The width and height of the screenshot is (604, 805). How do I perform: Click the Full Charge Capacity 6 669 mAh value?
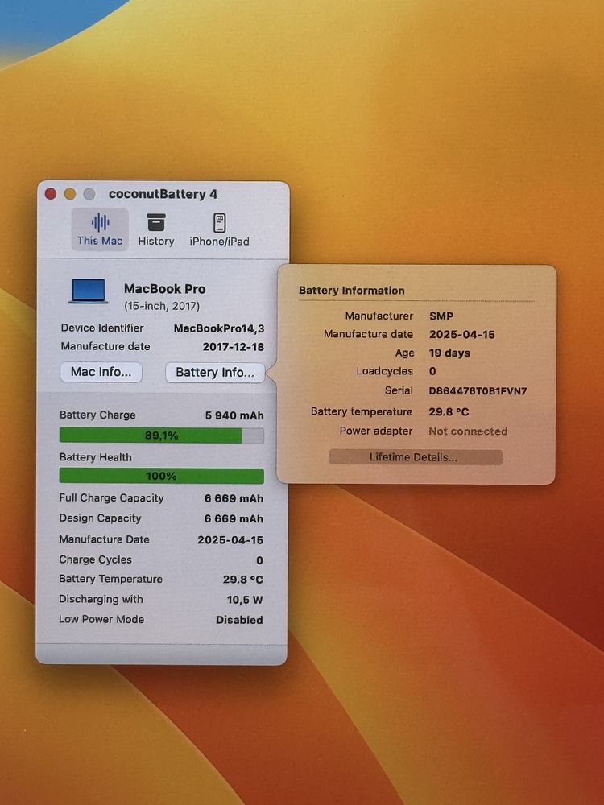[234, 498]
